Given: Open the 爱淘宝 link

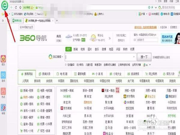Looking at the screenshot, I should [88, 96].
